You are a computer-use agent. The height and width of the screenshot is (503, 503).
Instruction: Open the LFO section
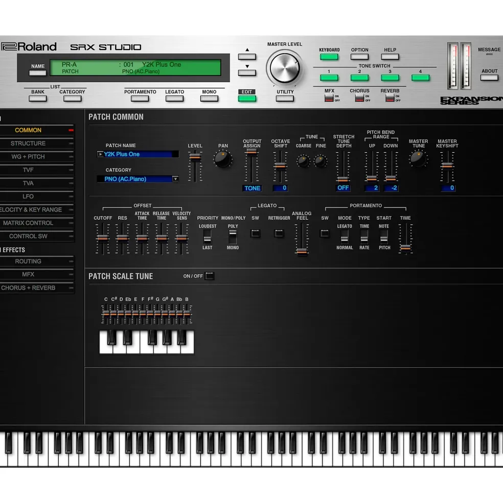point(37,196)
